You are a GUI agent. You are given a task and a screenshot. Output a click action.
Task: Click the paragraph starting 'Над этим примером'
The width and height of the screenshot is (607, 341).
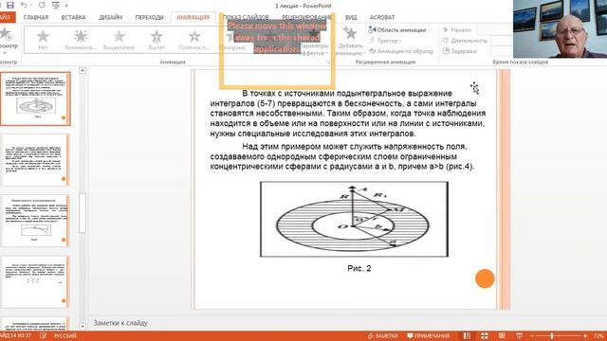click(342, 156)
